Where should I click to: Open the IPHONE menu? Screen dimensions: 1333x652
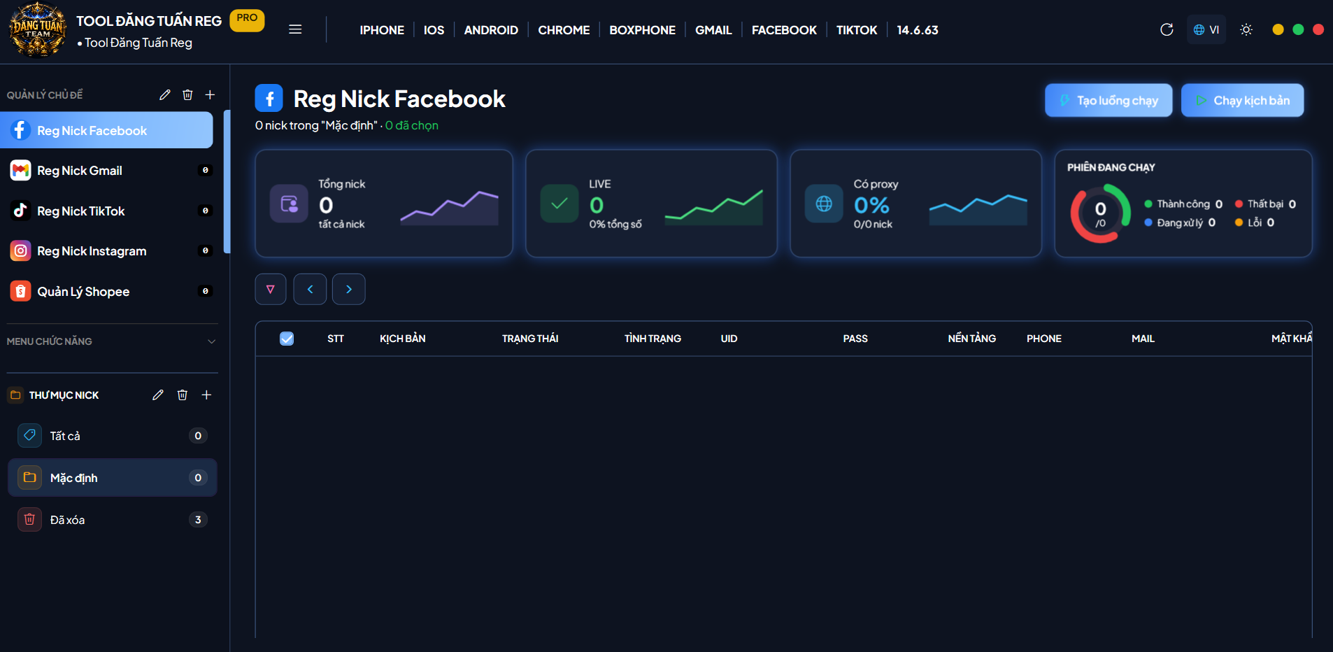point(382,30)
